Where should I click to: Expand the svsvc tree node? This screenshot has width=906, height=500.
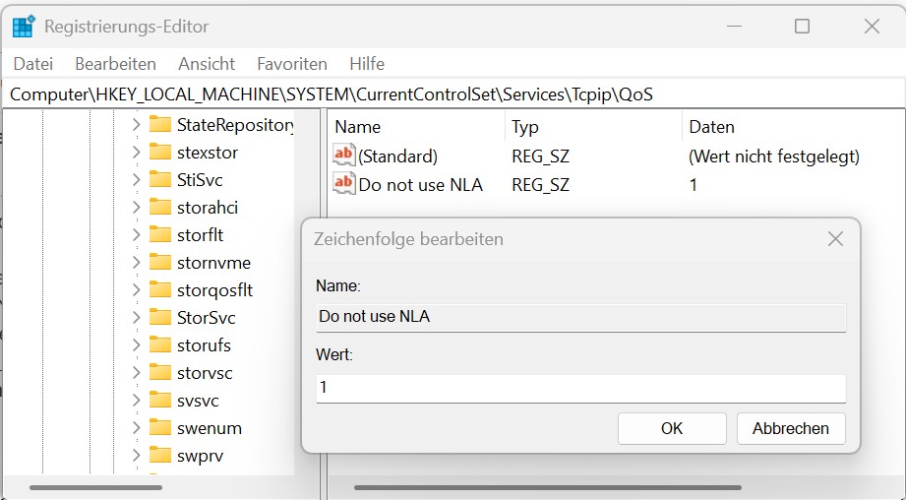(137, 400)
